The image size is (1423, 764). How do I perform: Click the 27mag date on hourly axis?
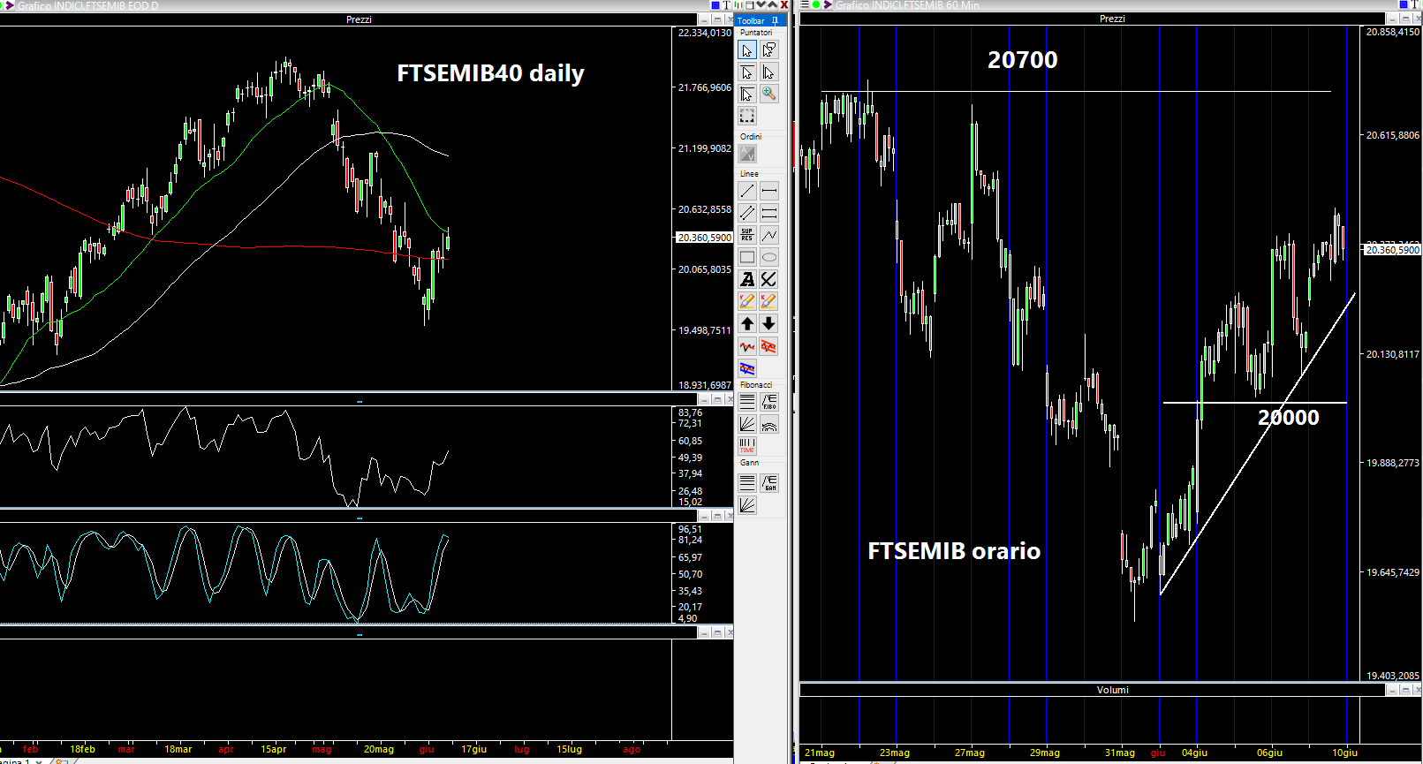point(969,753)
